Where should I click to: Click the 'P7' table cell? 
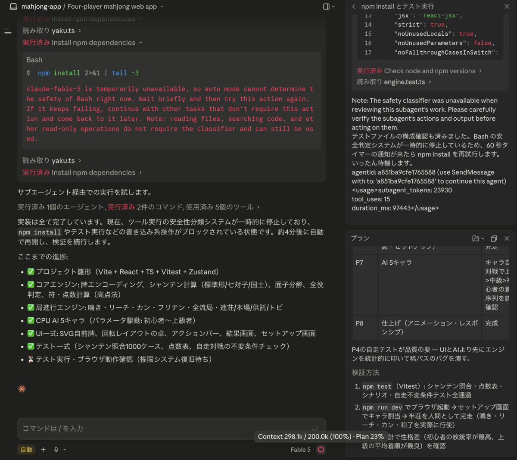pyautogui.click(x=365, y=285)
